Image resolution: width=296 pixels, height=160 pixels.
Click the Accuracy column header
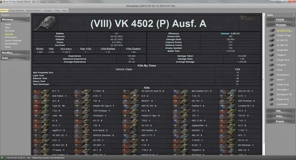pos(66,49)
